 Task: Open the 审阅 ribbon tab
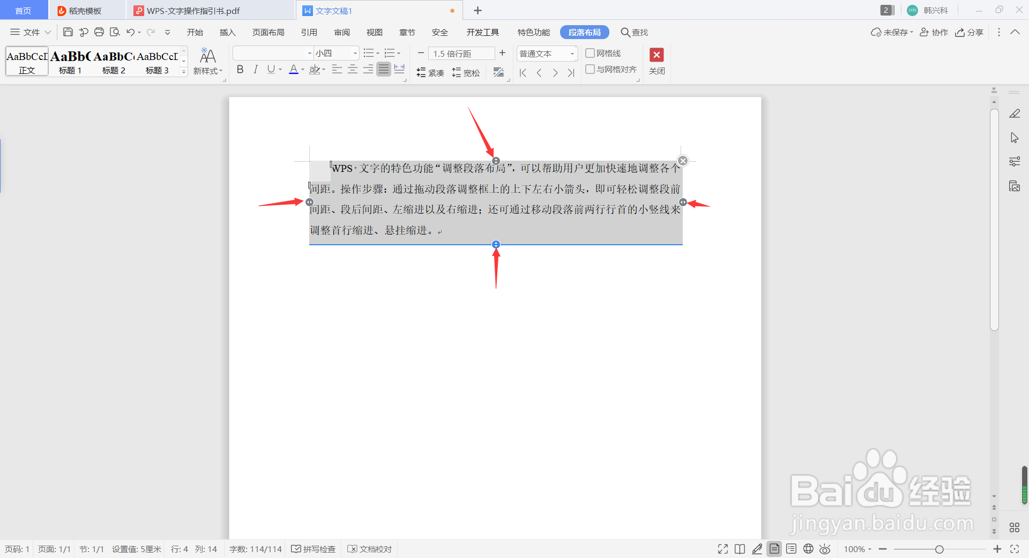coord(341,32)
